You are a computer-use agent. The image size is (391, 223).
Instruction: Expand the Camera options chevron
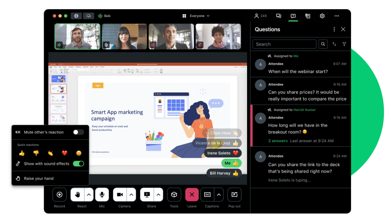pos(132,195)
